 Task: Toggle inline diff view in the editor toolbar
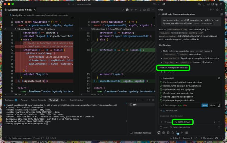tap(149, 10)
